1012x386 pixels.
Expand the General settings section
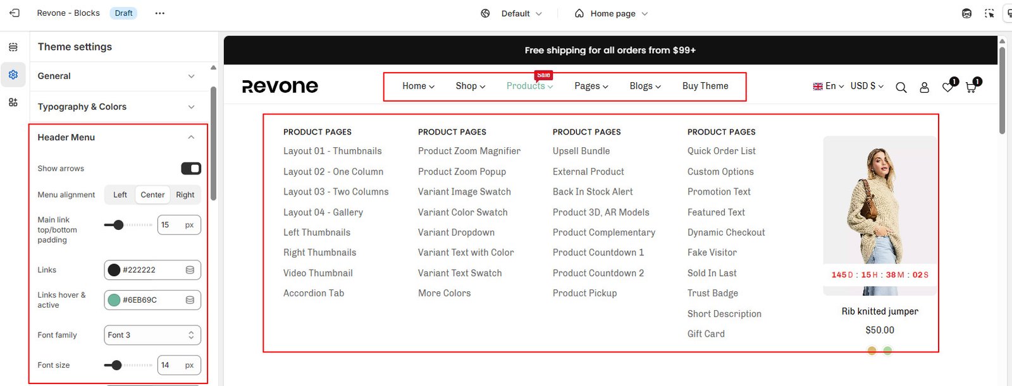(x=116, y=76)
